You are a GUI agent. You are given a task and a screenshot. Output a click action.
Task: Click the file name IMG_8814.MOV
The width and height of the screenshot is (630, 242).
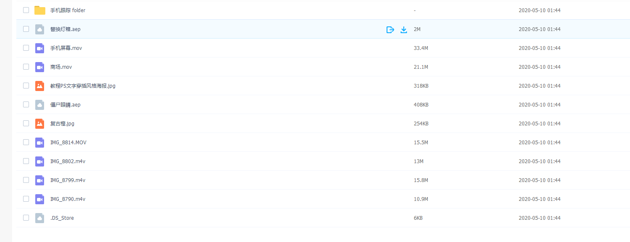[x=68, y=143]
